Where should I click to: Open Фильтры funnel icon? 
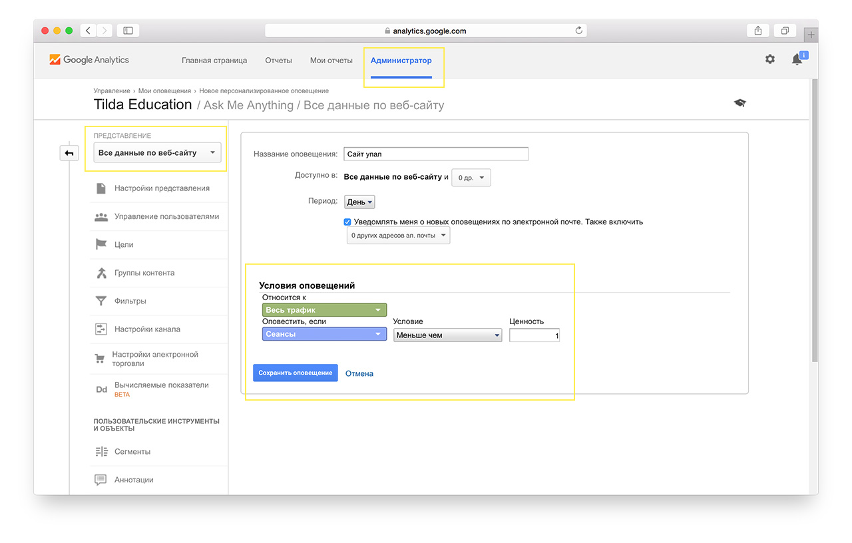101,301
